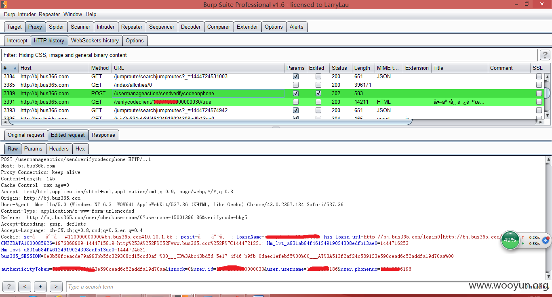552x297 pixels.
Task: Add search option plus button
Action: pyautogui.click(x=40, y=287)
